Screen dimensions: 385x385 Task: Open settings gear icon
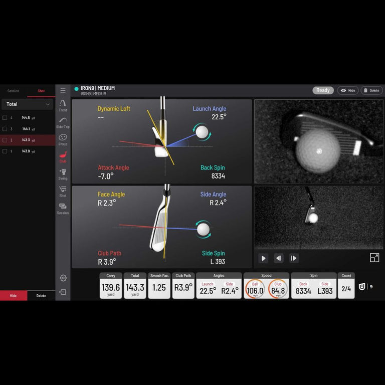pos(63,278)
